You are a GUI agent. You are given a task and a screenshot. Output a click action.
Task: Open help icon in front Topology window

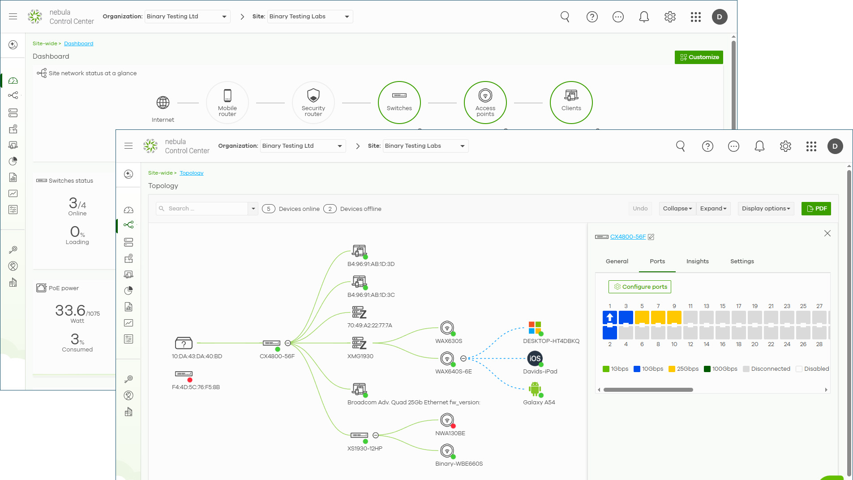coord(707,146)
